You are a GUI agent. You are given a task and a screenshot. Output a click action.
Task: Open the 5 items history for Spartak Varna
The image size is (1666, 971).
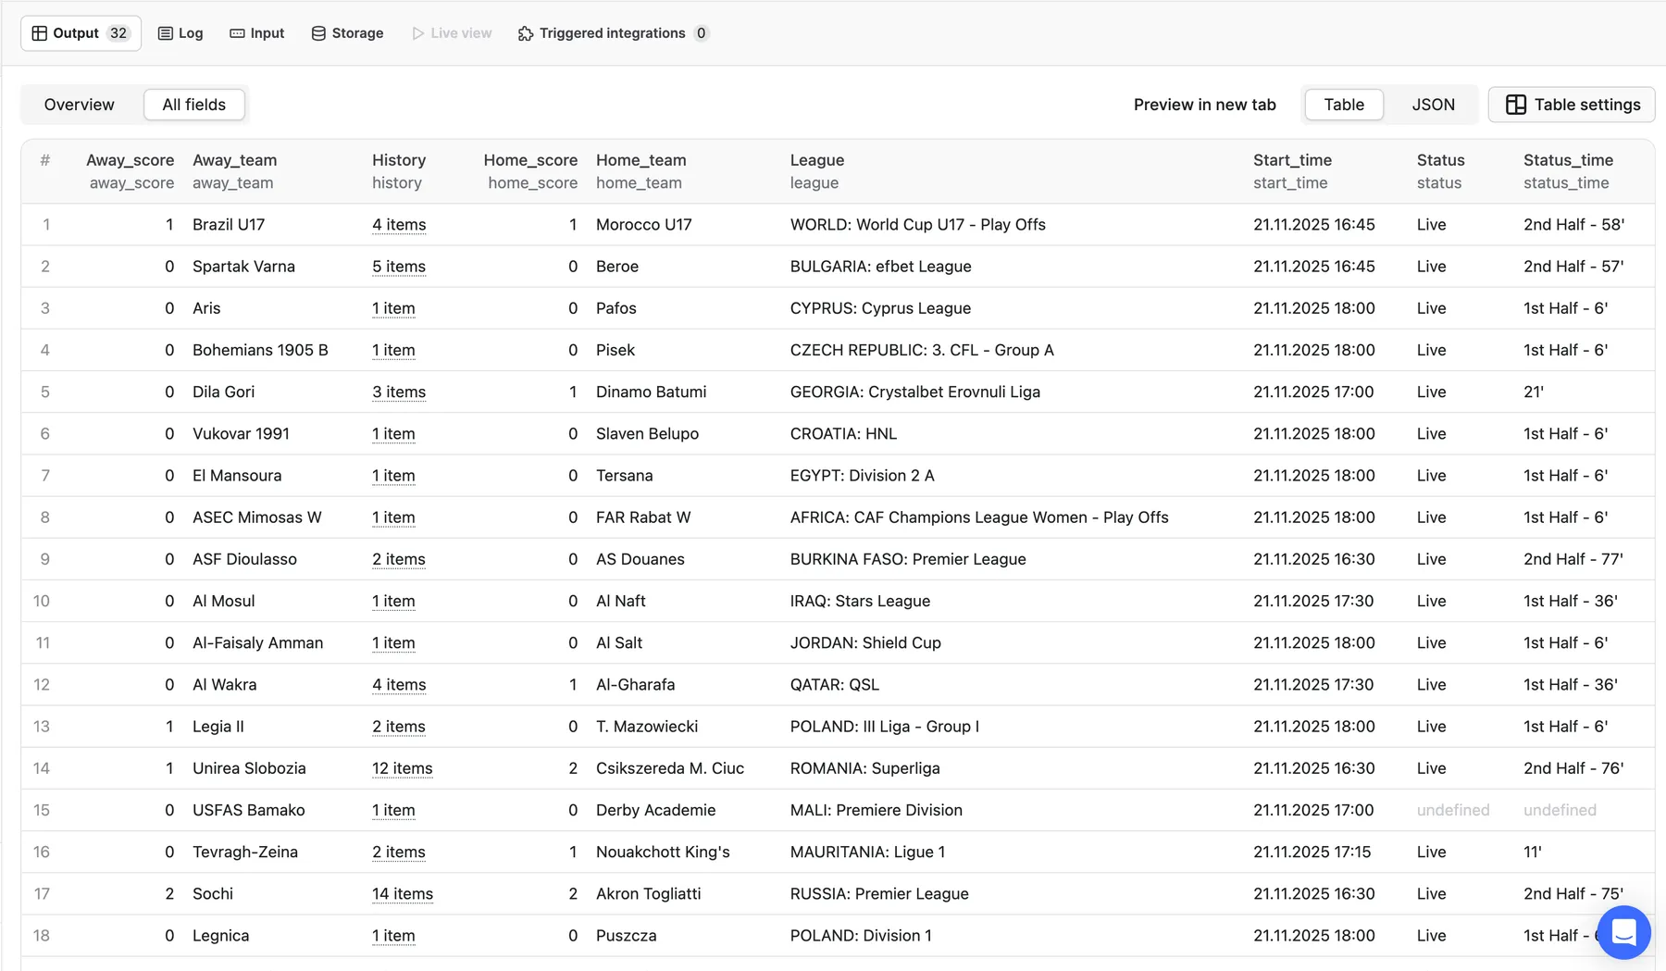coord(398,266)
